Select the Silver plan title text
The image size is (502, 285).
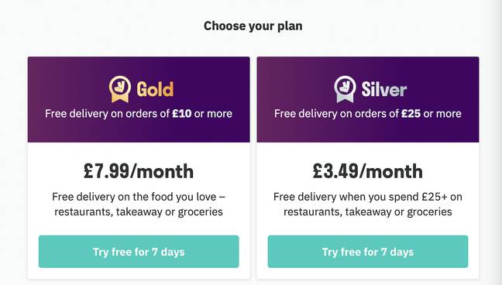[384, 89]
